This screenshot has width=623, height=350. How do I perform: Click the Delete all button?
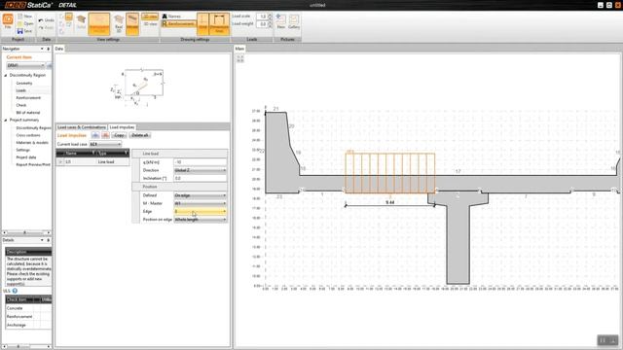(x=139, y=135)
